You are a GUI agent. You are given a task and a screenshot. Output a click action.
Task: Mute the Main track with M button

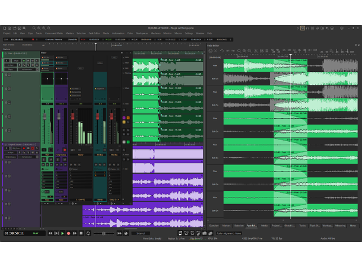(33, 61)
